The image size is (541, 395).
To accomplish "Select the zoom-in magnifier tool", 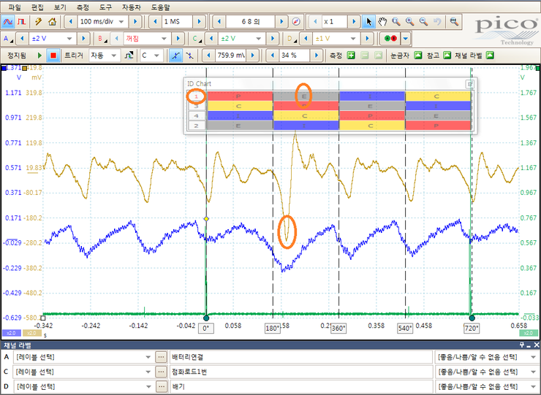I will coord(410,22).
